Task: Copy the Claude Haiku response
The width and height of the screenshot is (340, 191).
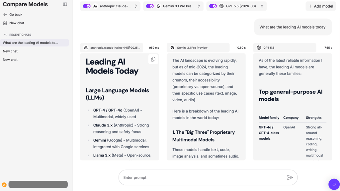Action: [x=153, y=59]
